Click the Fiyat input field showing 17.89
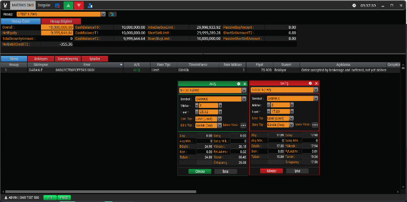407x202 pixels. pos(280,112)
